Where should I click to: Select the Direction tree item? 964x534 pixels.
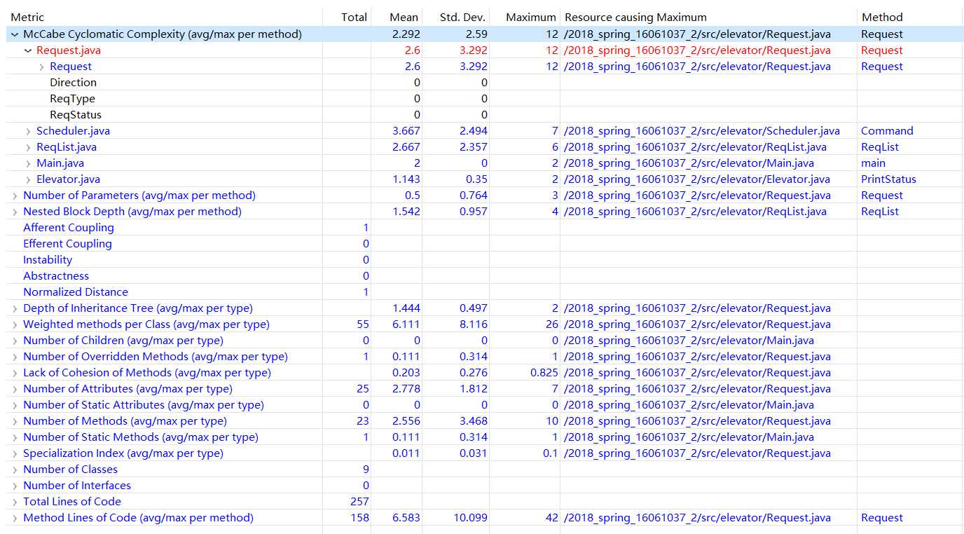[73, 83]
